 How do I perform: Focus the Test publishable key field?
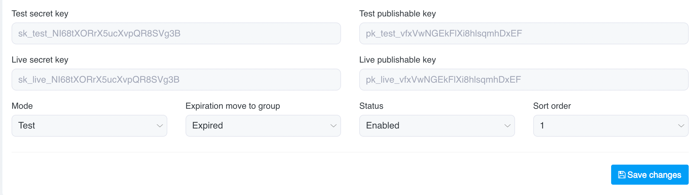coord(524,33)
